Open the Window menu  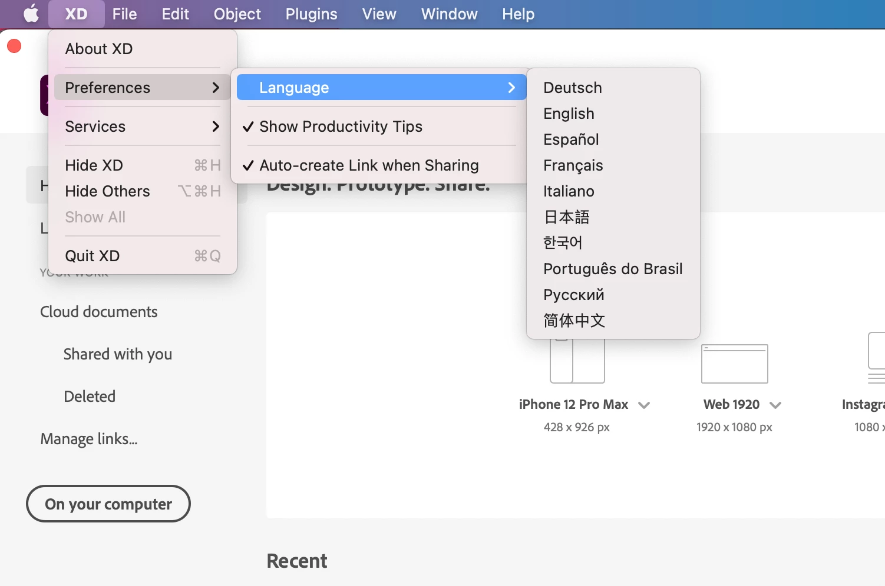(x=449, y=14)
